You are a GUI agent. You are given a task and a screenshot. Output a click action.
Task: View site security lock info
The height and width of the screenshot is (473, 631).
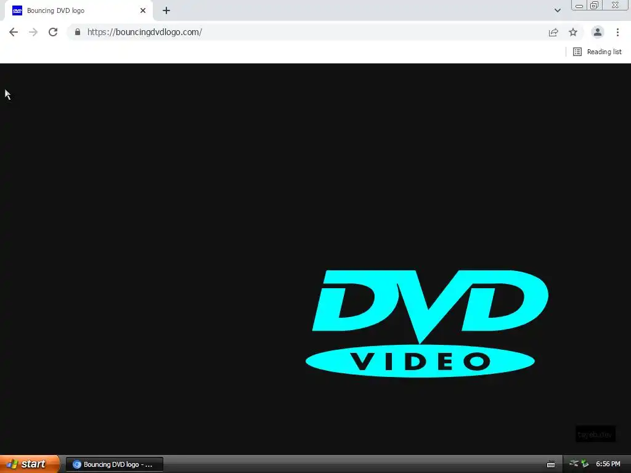tap(78, 32)
